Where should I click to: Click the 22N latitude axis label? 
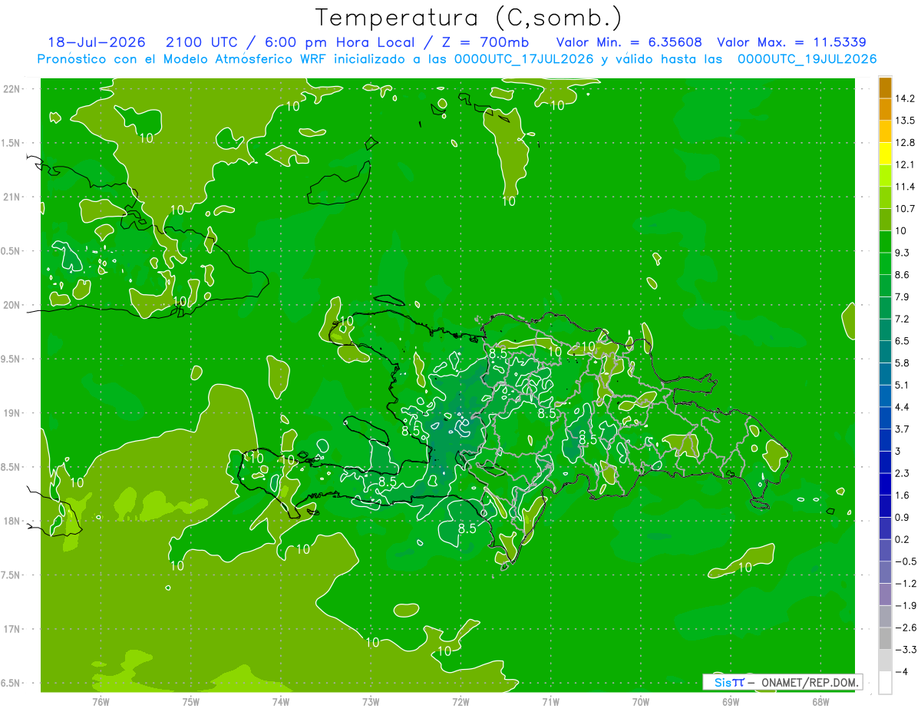click(11, 88)
